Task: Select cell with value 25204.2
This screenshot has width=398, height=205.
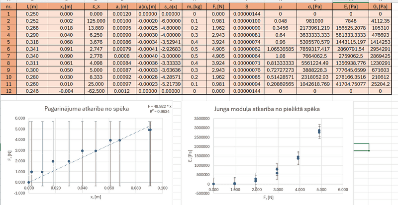Action: pos(380,84)
